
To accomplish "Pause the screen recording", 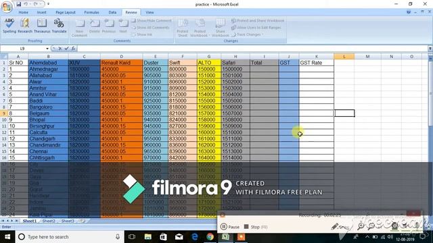I will click(230, 227).
